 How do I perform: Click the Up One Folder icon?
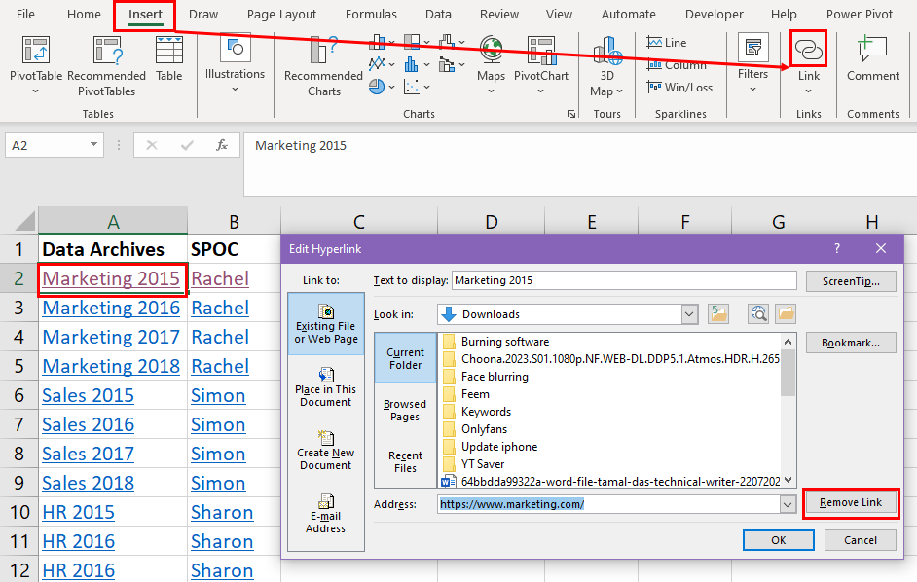[718, 314]
